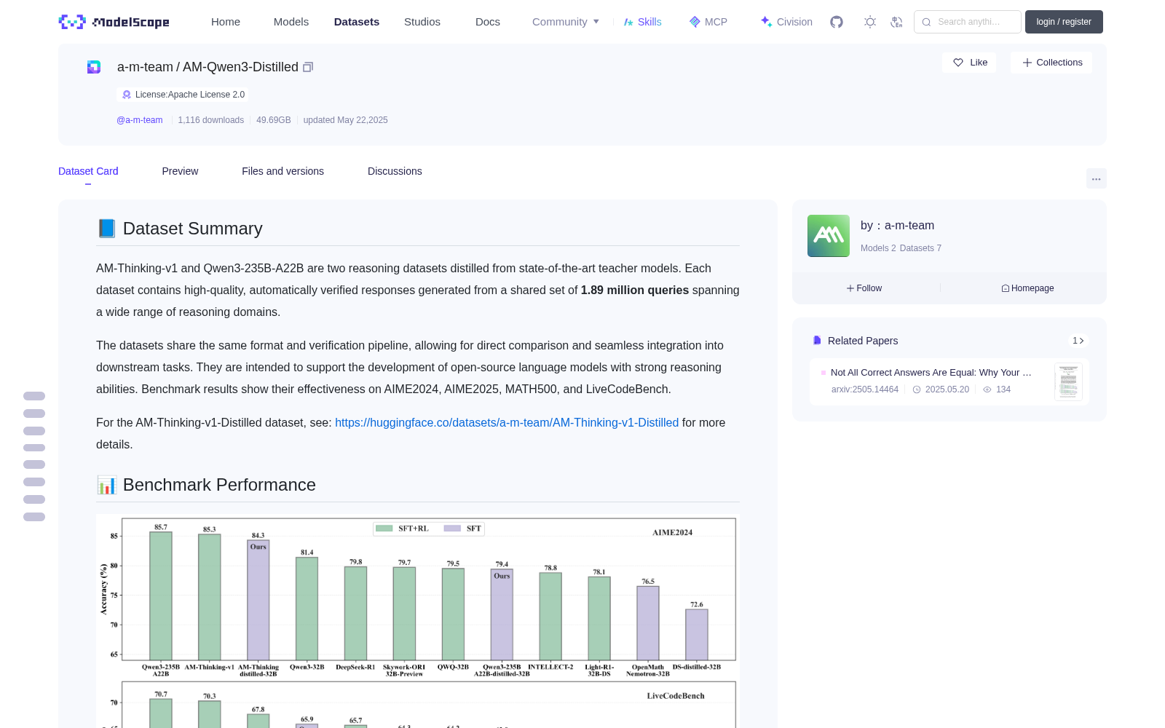Image resolution: width=1165 pixels, height=728 pixels.
Task: Follow the a-m-team organization
Action: pos(864,288)
